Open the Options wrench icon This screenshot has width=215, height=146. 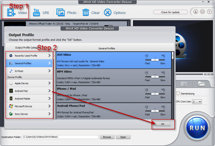tap(107, 13)
